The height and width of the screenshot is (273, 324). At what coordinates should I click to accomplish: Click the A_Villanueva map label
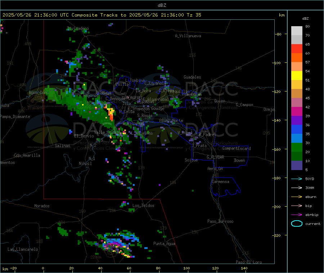pyautogui.click(x=188, y=36)
